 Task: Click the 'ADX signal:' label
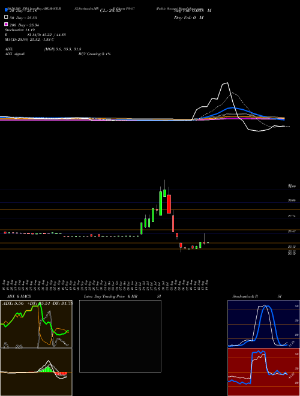[15, 54]
